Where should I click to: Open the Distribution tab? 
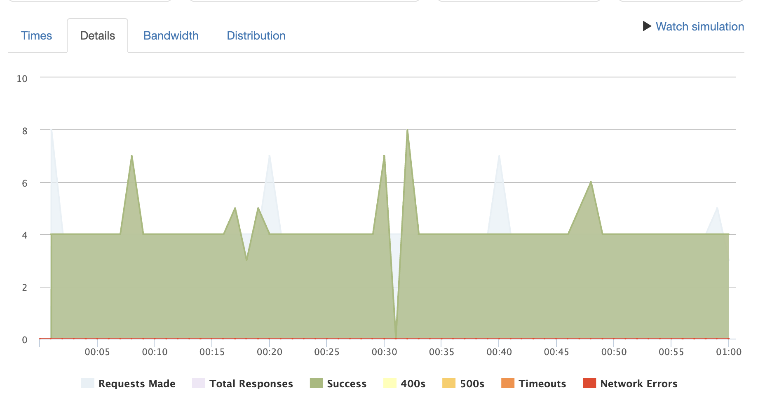pyautogui.click(x=256, y=36)
